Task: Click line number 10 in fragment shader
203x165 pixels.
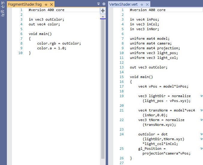Action: (x=20, y=53)
